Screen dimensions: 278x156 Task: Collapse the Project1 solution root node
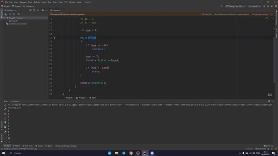click(4, 18)
